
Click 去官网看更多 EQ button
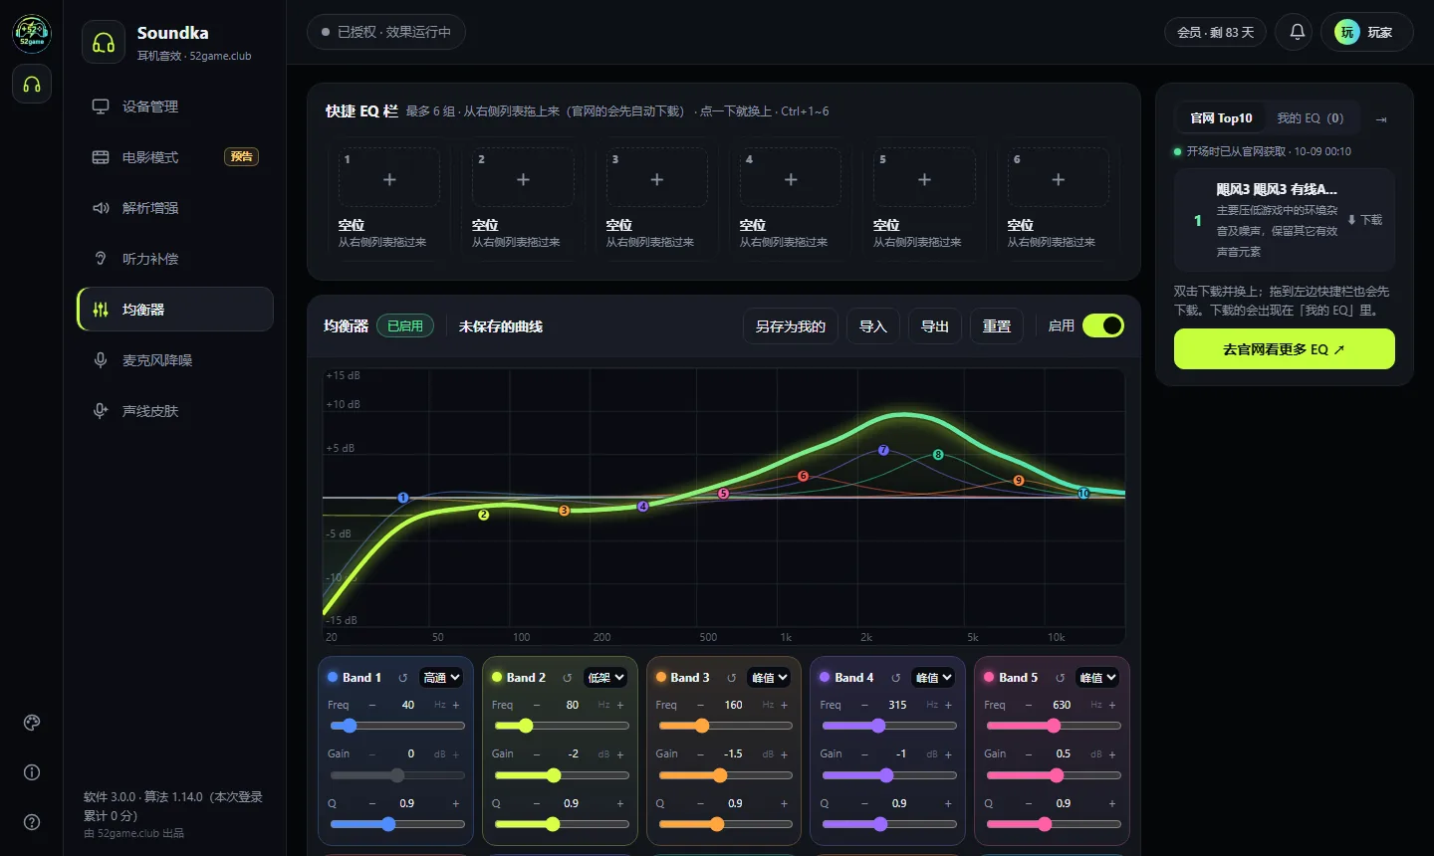[1285, 349]
